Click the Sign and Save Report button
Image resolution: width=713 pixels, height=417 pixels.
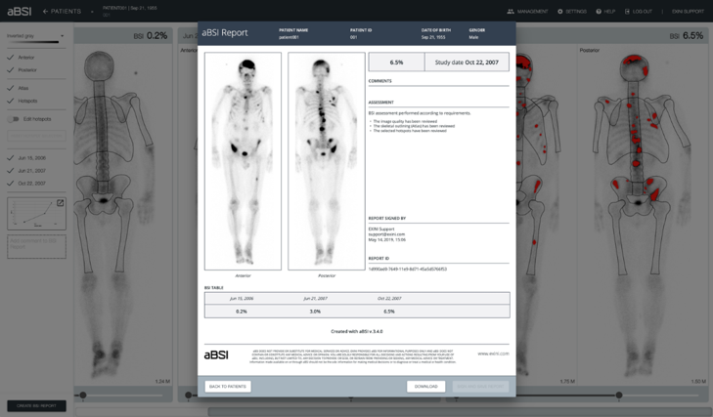[x=480, y=387]
